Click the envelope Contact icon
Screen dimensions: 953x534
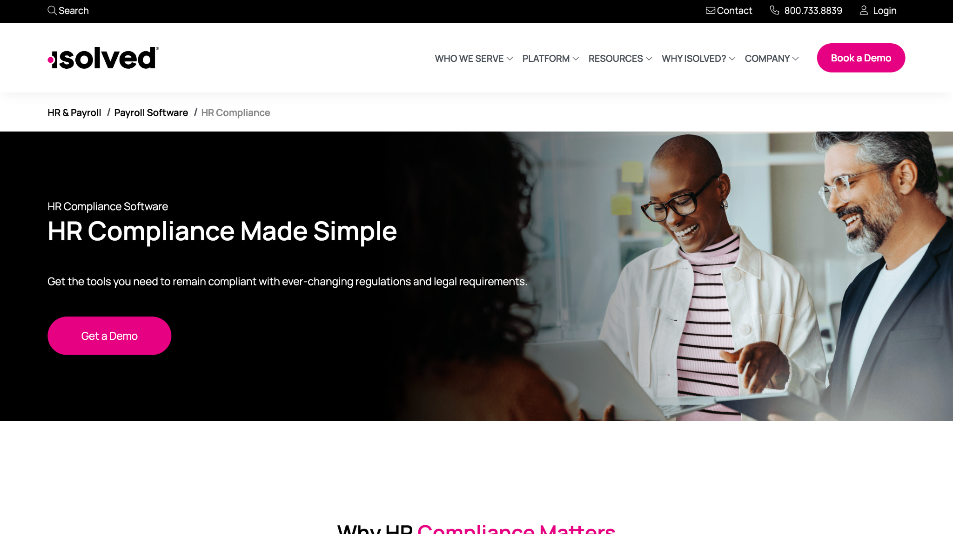point(711,10)
